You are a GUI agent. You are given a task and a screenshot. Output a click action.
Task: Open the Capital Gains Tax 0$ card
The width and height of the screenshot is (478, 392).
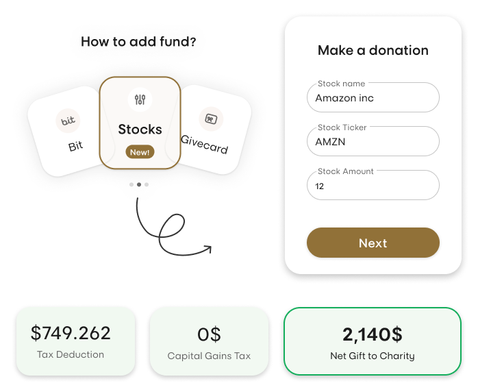click(209, 341)
